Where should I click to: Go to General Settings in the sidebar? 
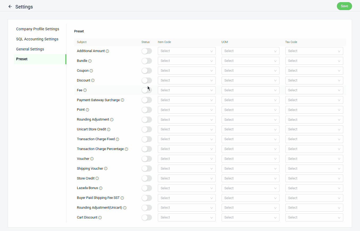tap(30, 49)
